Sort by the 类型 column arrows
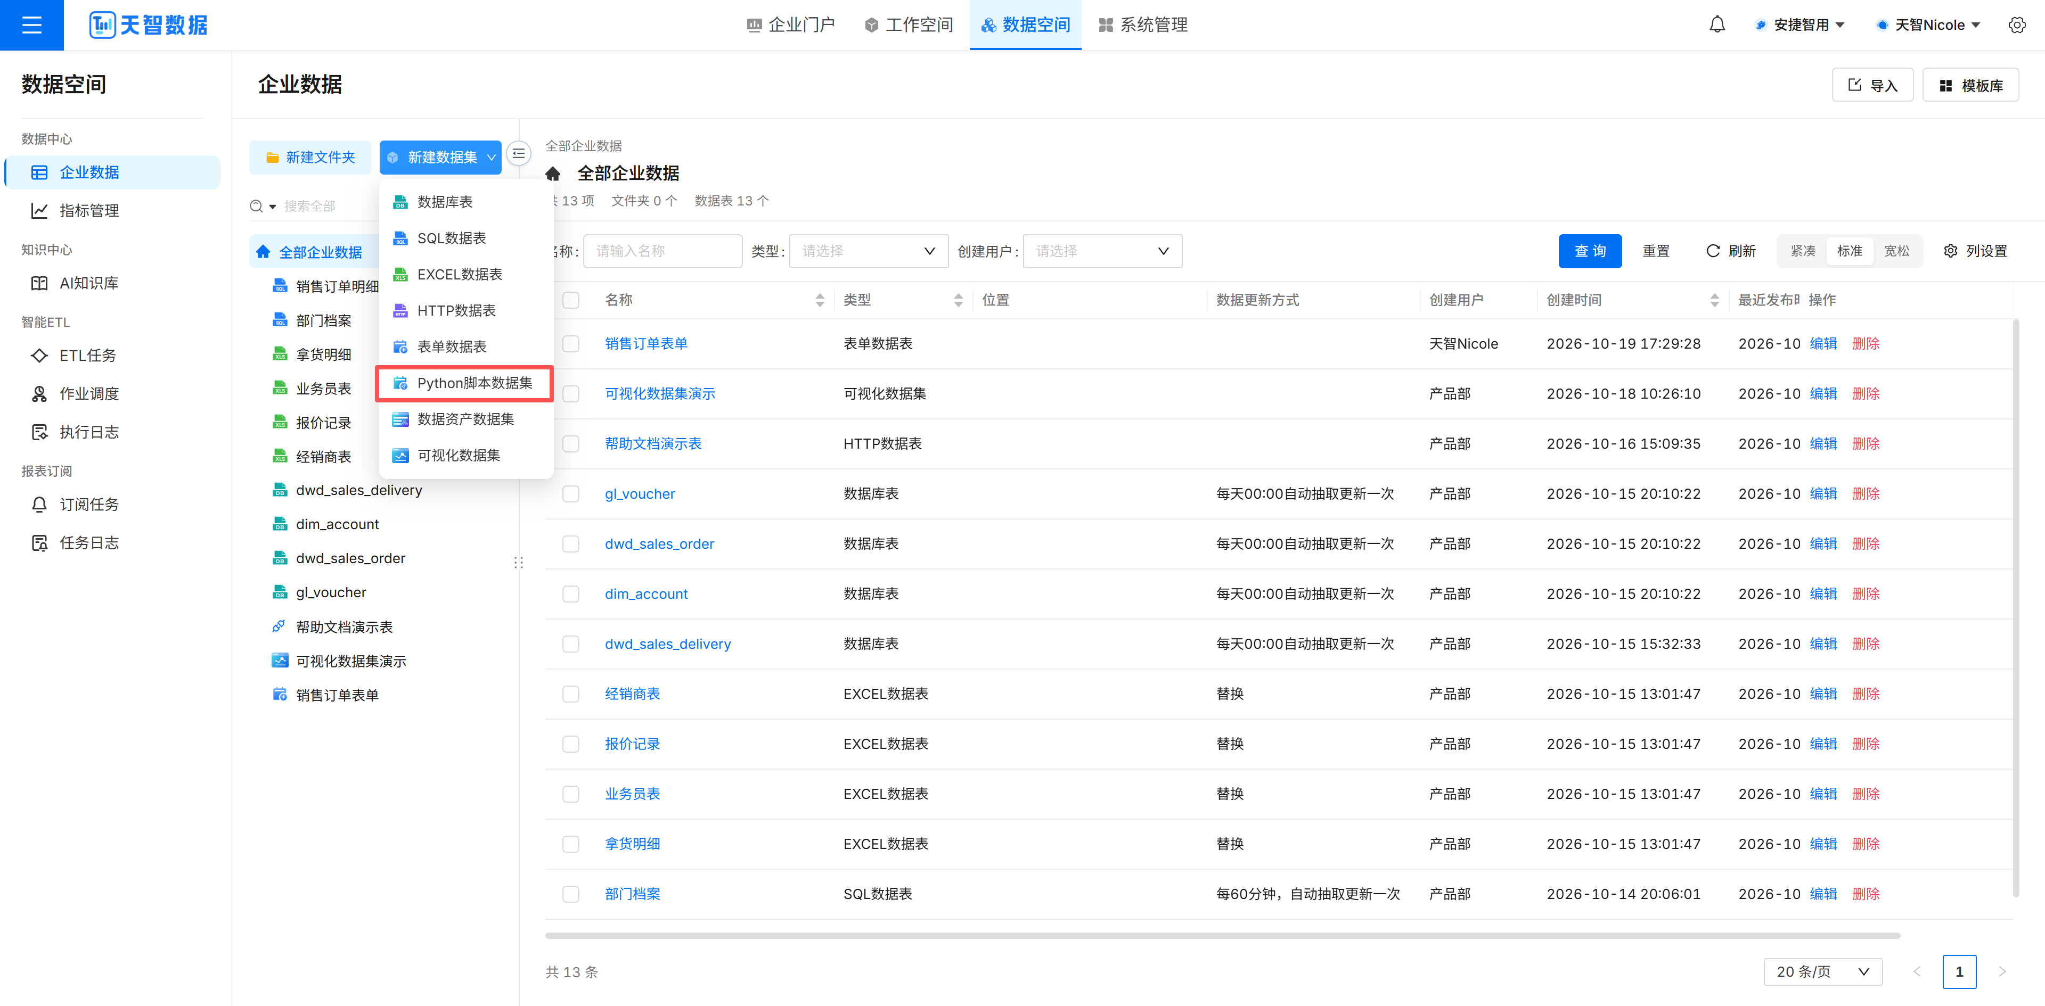2045x1006 pixels. [958, 300]
